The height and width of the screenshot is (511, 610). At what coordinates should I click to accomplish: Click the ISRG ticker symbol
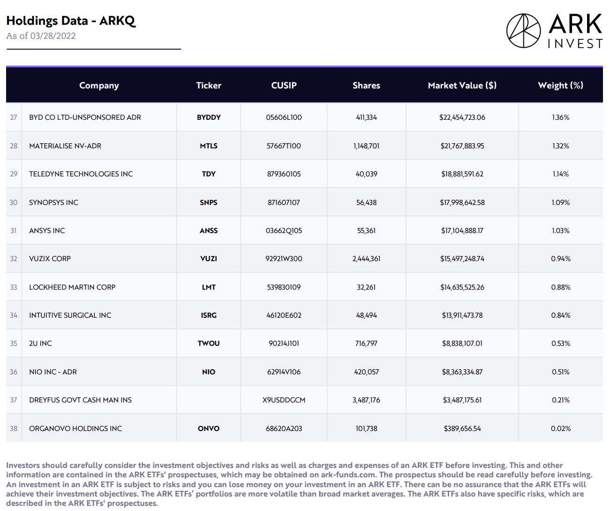(209, 315)
